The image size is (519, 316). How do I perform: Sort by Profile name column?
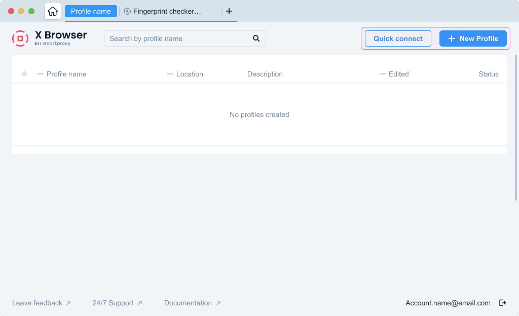62,74
